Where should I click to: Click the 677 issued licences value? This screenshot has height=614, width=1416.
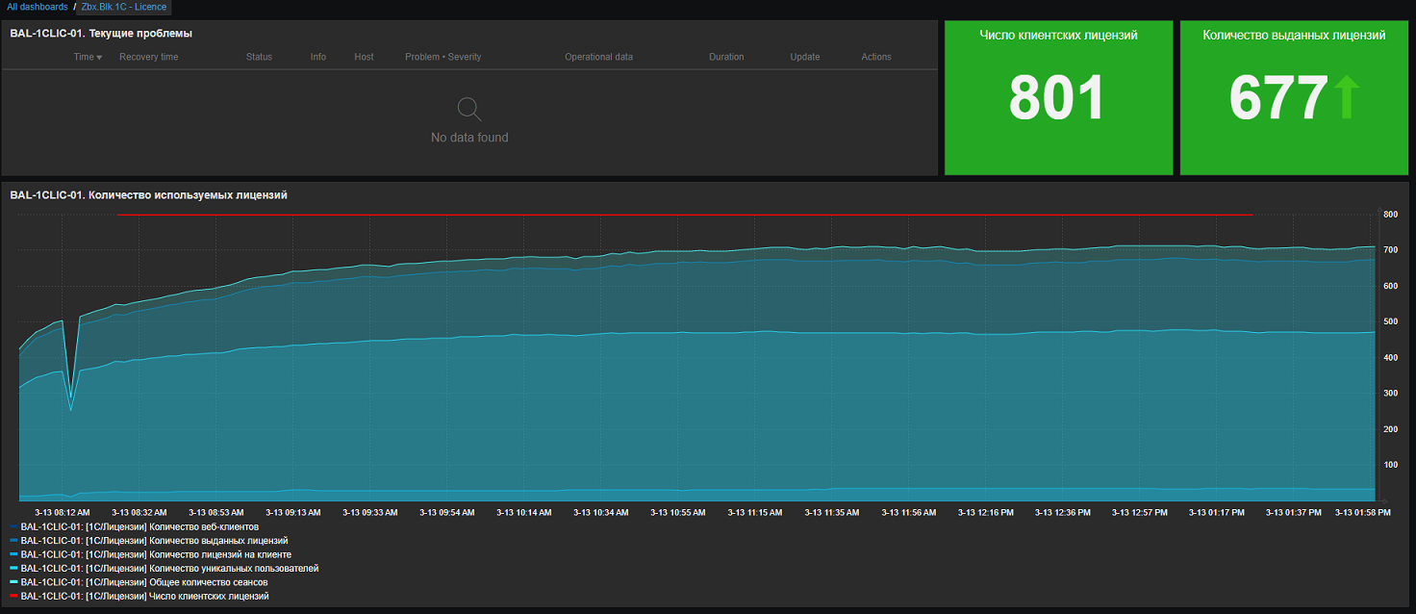1278,98
